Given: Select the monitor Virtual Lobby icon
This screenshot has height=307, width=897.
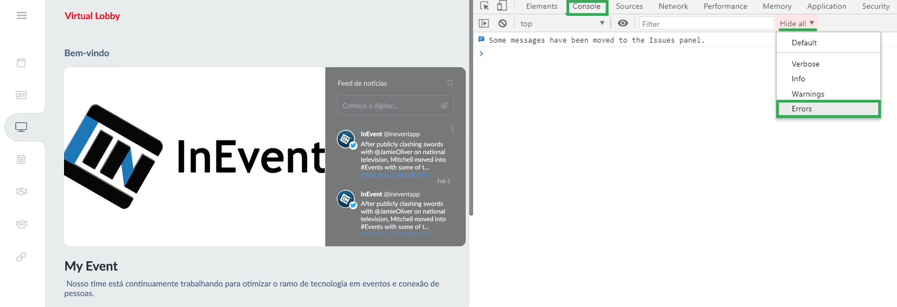Looking at the screenshot, I should click(x=21, y=127).
